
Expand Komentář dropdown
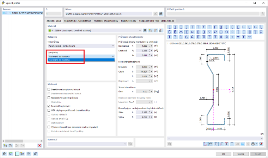(x=125, y=144)
